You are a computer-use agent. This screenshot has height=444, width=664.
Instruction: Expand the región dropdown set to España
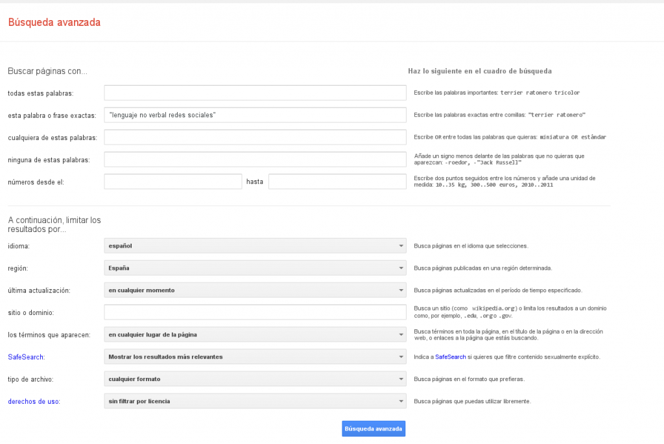255,268
